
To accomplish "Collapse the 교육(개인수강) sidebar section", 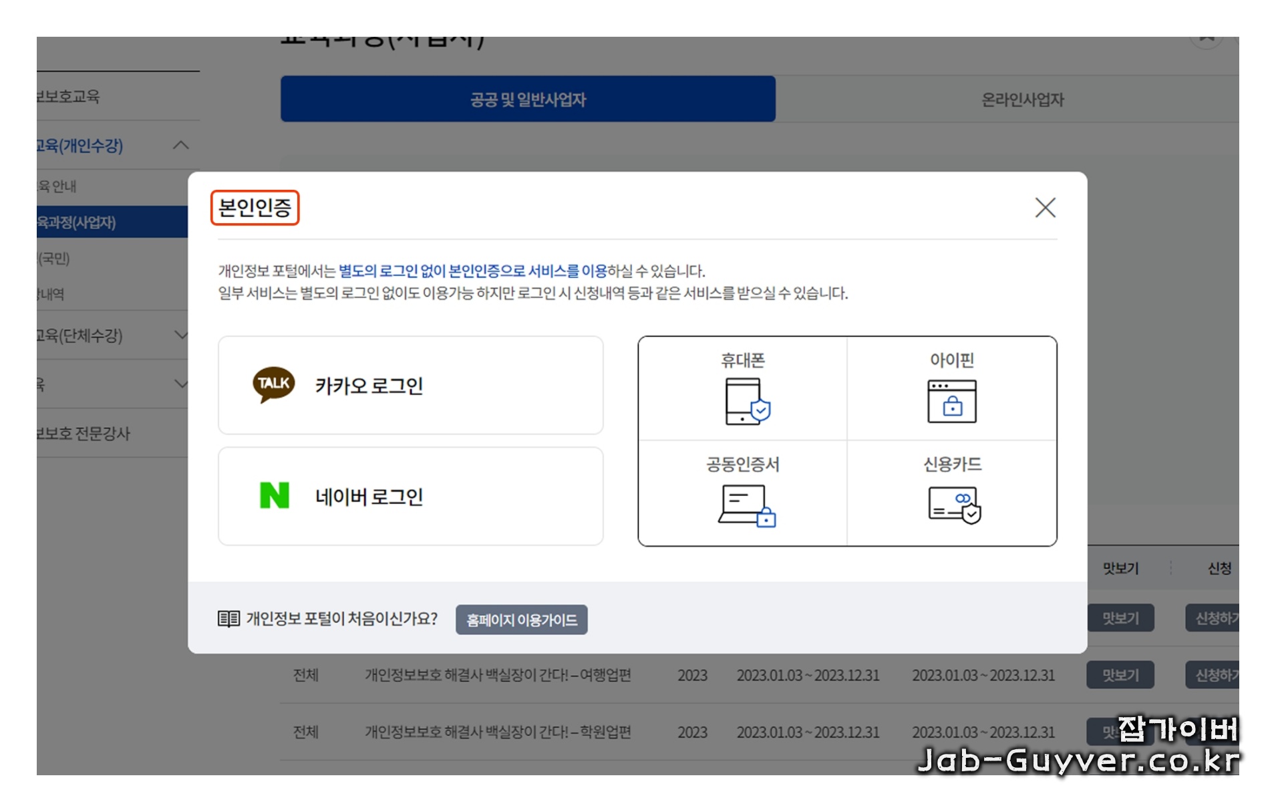I will [x=180, y=145].
